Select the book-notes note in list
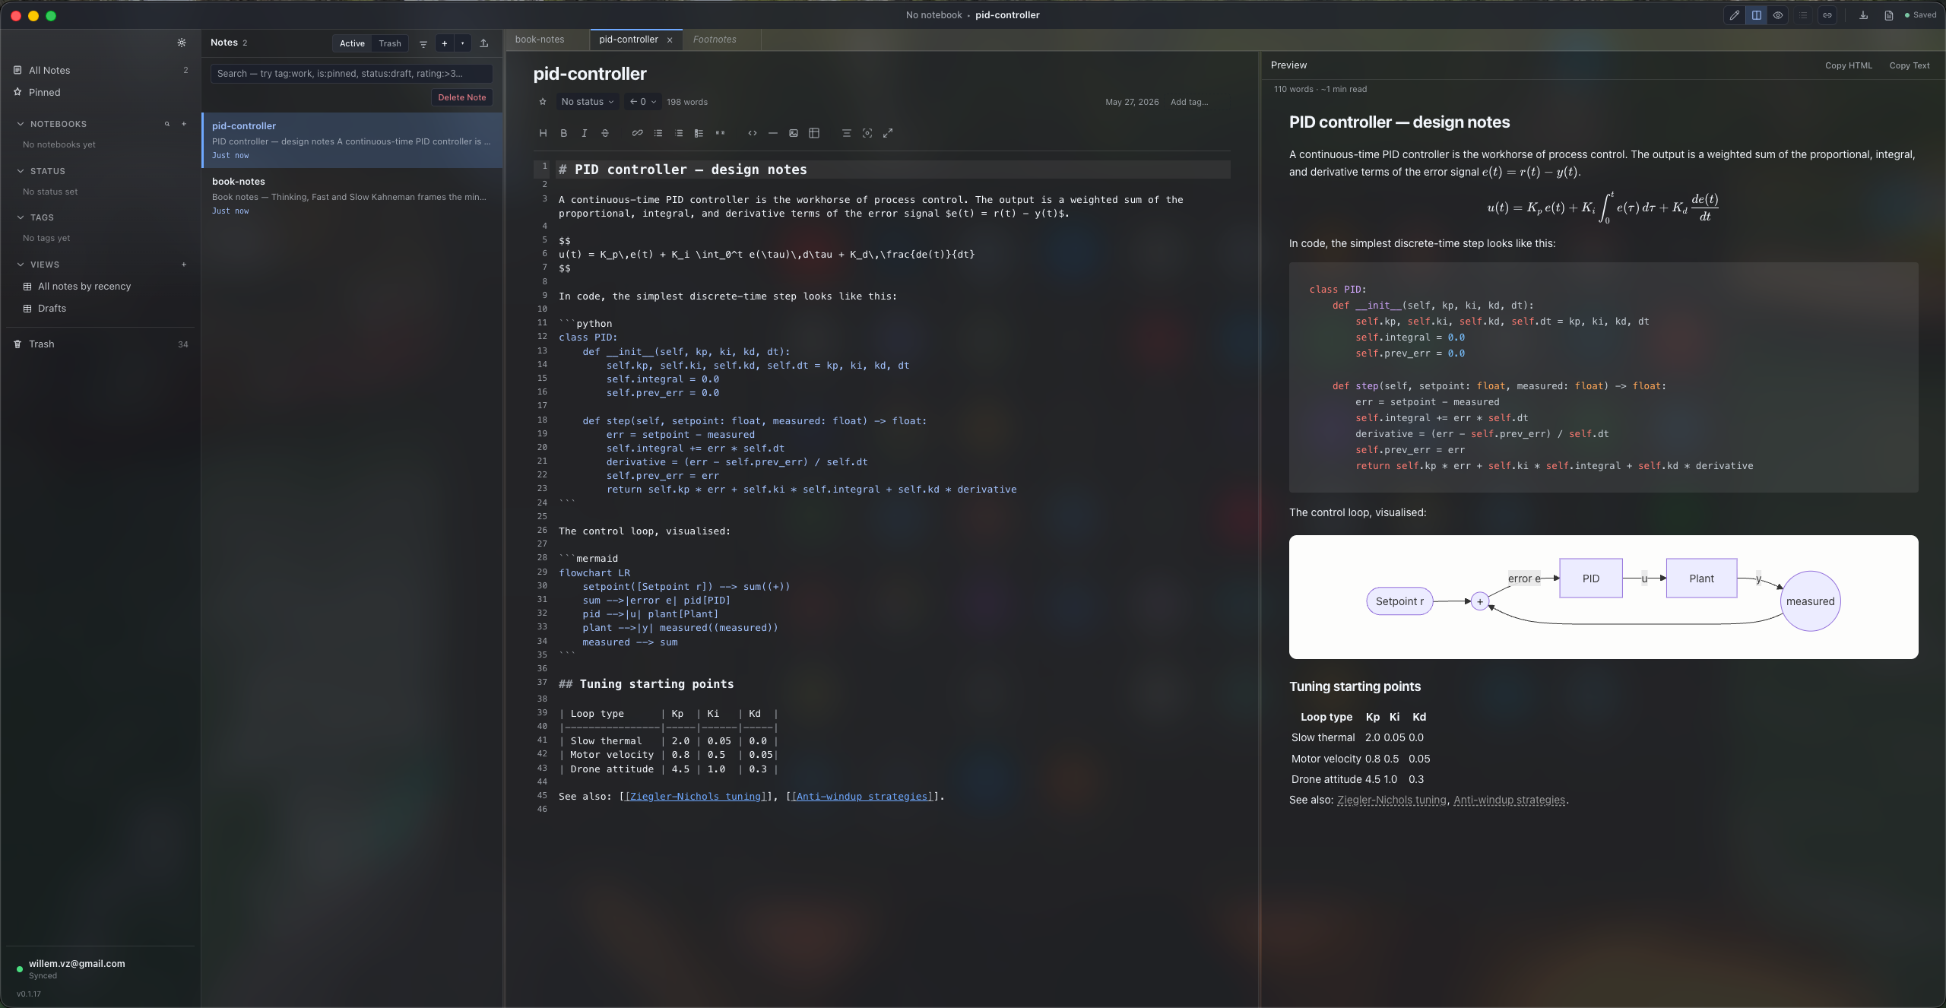The image size is (1946, 1008). [x=352, y=195]
